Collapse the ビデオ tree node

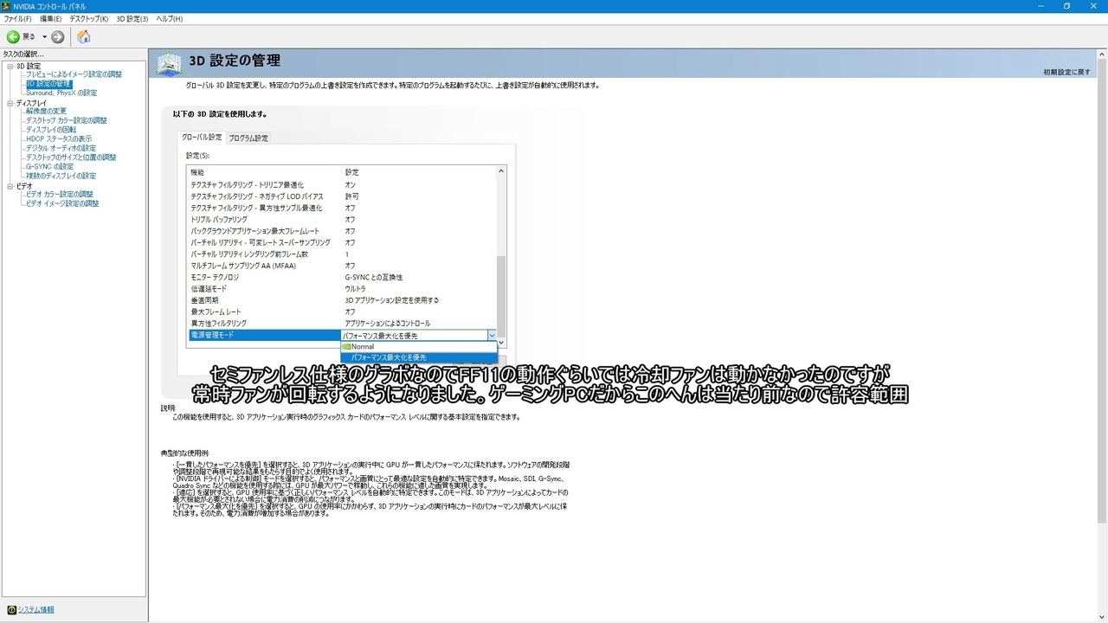click(x=10, y=186)
